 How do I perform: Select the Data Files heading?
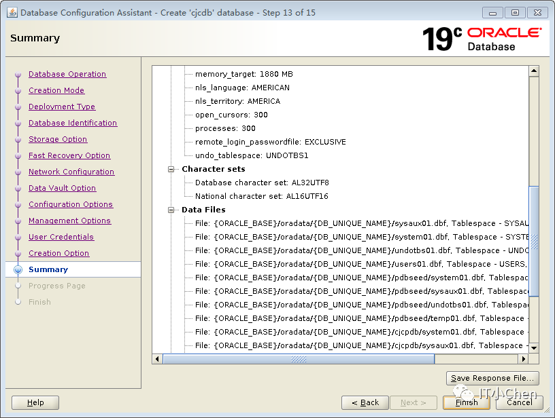click(x=203, y=210)
